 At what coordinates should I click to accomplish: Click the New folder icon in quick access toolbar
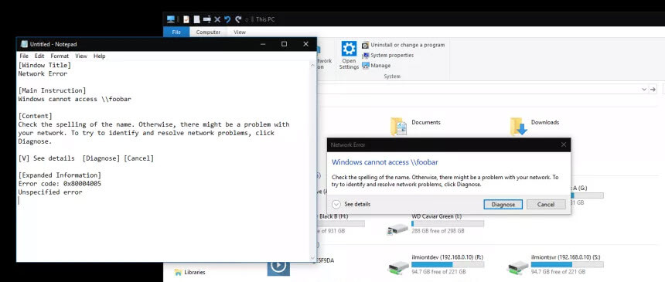point(196,19)
